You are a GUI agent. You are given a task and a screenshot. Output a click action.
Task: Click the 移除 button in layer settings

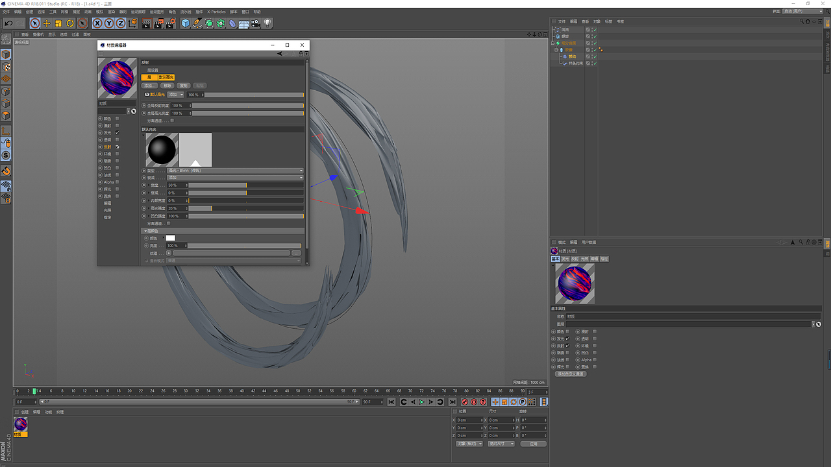click(x=167, y=86)
